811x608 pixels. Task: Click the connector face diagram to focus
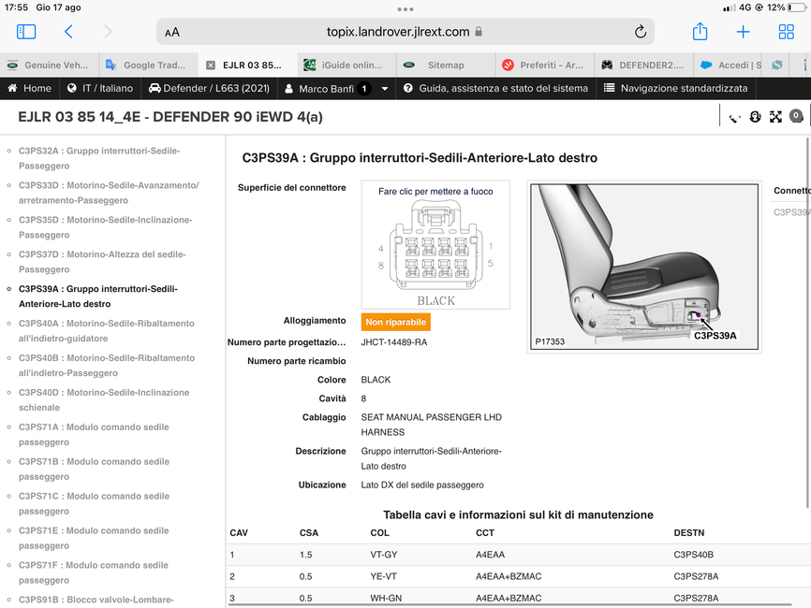coord(435,244)
